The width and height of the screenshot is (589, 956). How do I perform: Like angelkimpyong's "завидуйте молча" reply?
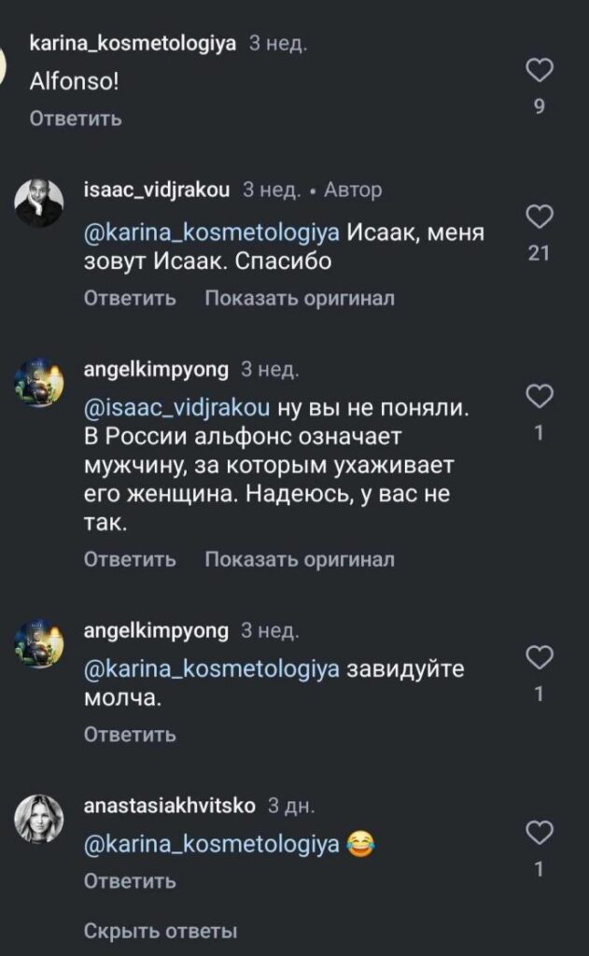pyautogui.click(x=540, y=659)
